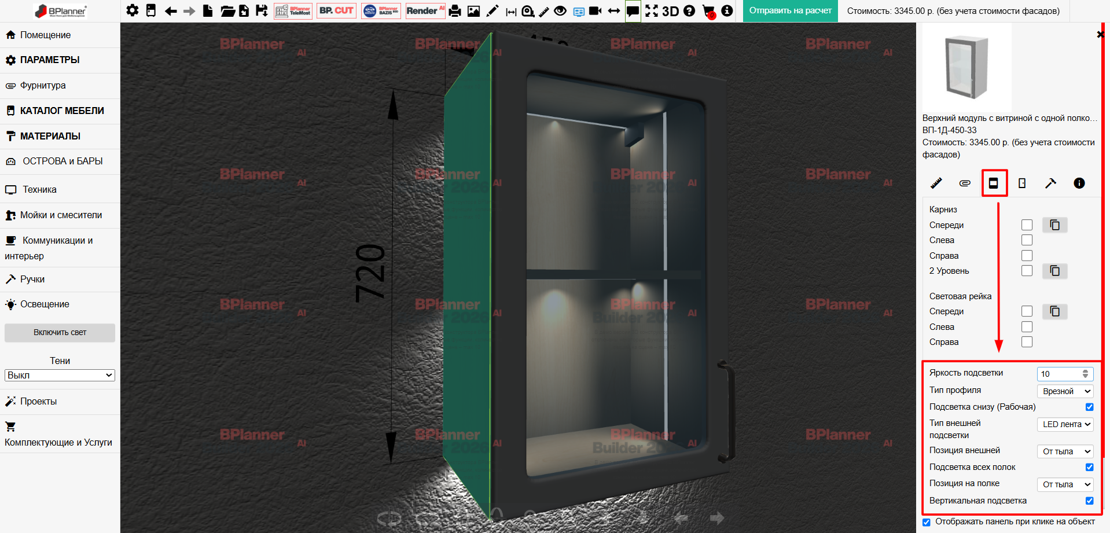Open the Тип внешней подсветки dropdown
Image resolution: width=1110 pixels, height=533 pixels.
(1065, 424)
